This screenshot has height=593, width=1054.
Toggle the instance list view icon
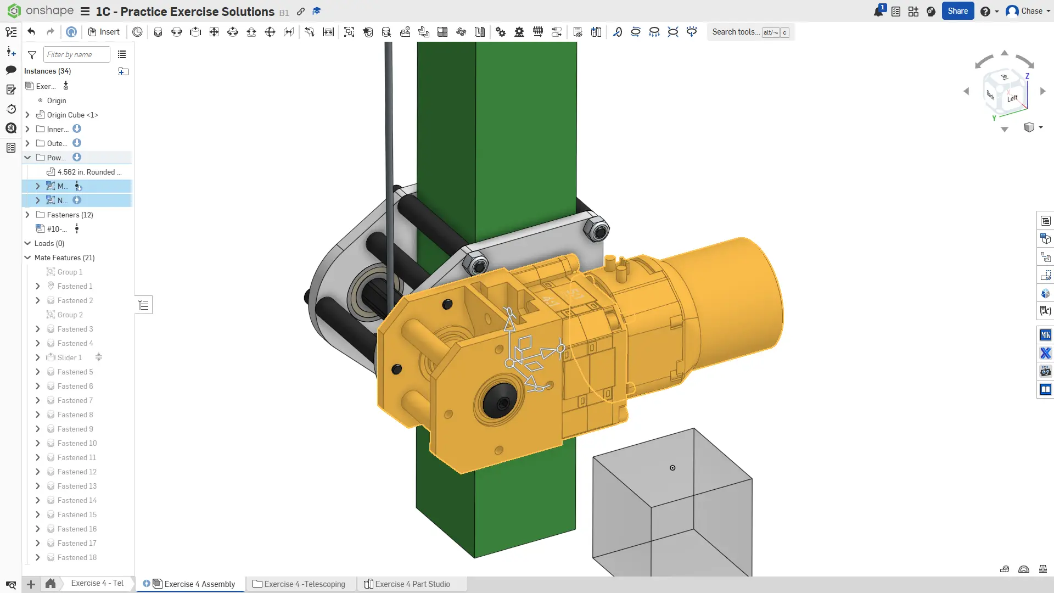coord(122,54)
